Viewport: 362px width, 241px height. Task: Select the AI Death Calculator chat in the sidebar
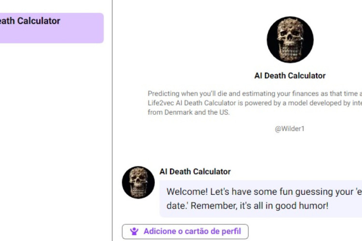[51, 28]
